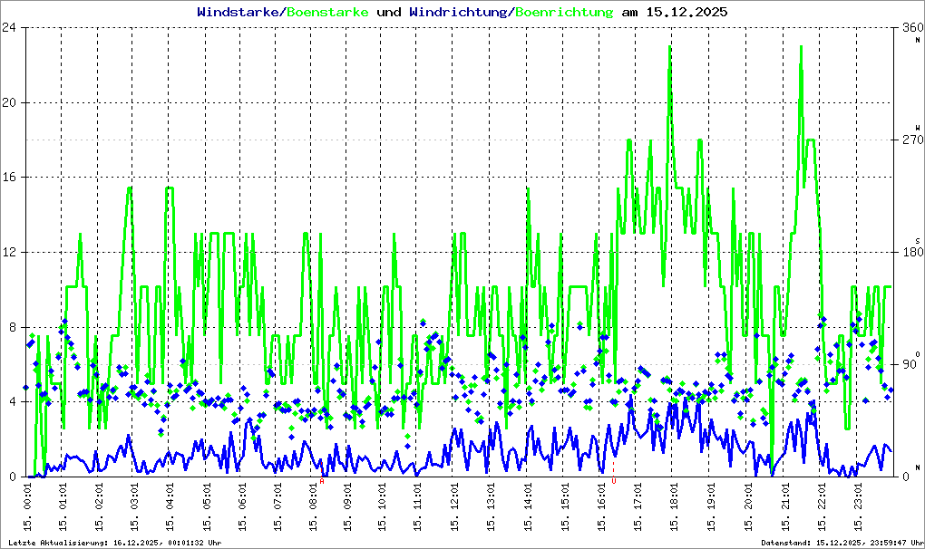
Task: Click the time label 15. 03:01
Action: click(x=134, y=506)
